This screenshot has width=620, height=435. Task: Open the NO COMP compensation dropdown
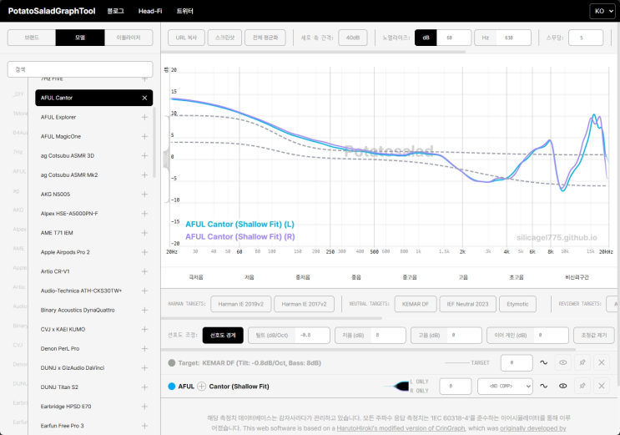tap(505, 387)
